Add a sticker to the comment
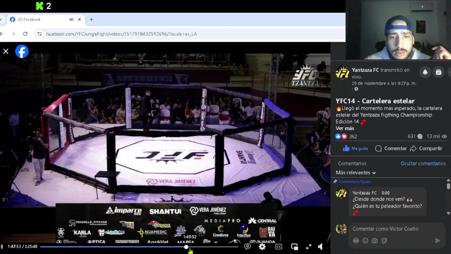This screenshot has height=254, width=451. [x=384, y=241]
